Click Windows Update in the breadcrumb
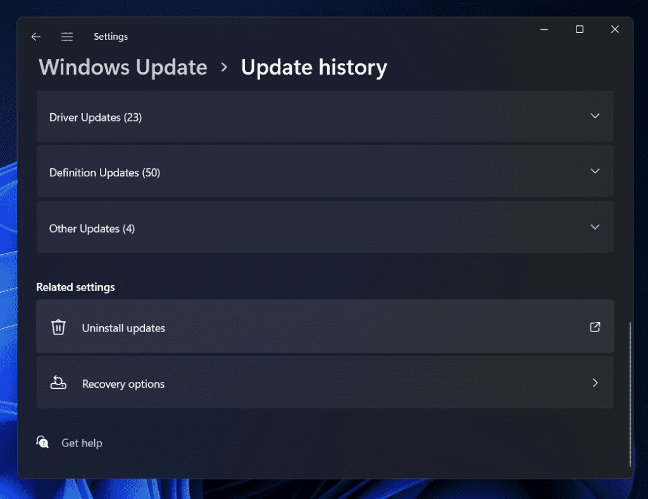This screenshot has height=499, width=648. click(122, 67)
